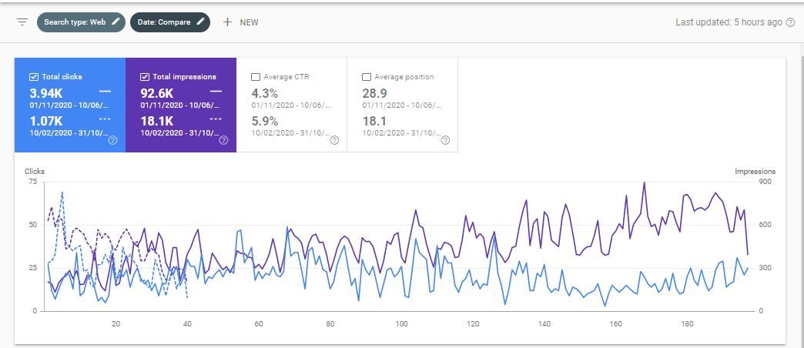Click pencil icon on Search type chip

click(116, 22)
